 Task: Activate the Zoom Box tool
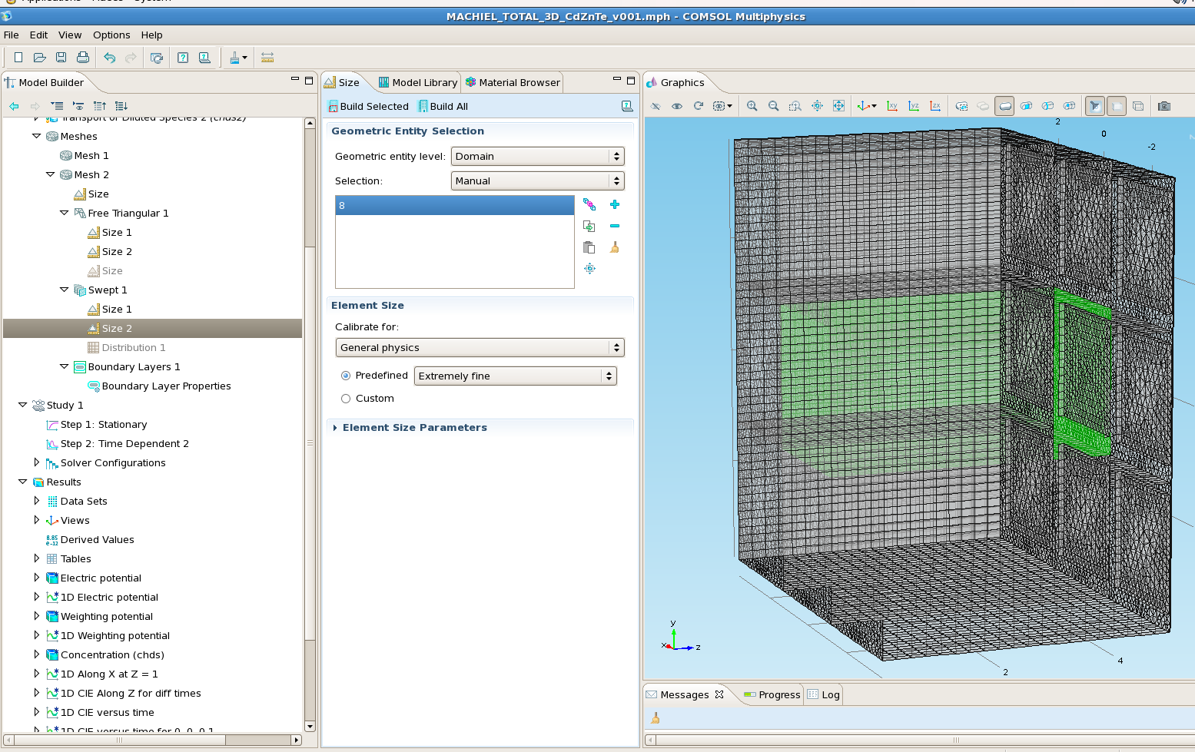[795, 106]
